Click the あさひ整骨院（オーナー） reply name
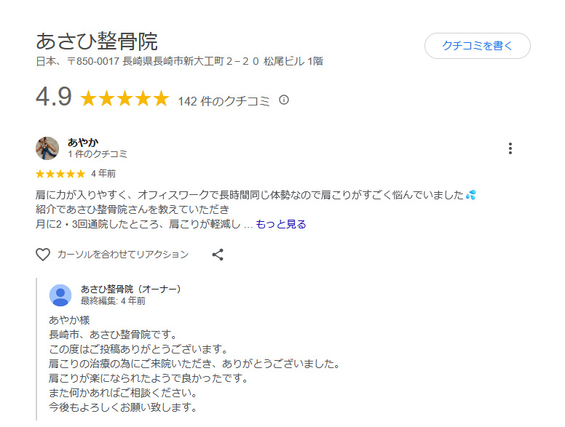565x427 pixels. 131,289
